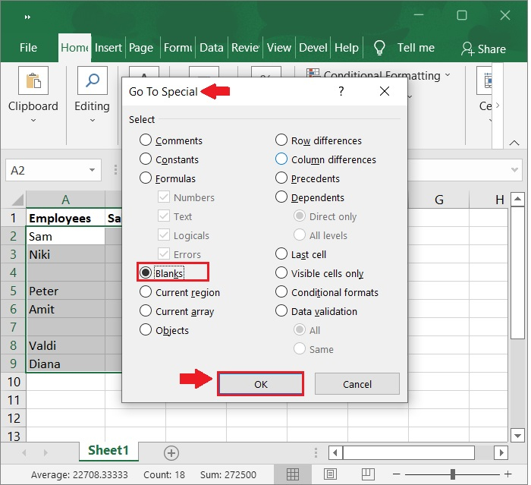Viewport: 531px width, 485px height.
Task: Open the Help ribbon tab
Action: [347, 48]
